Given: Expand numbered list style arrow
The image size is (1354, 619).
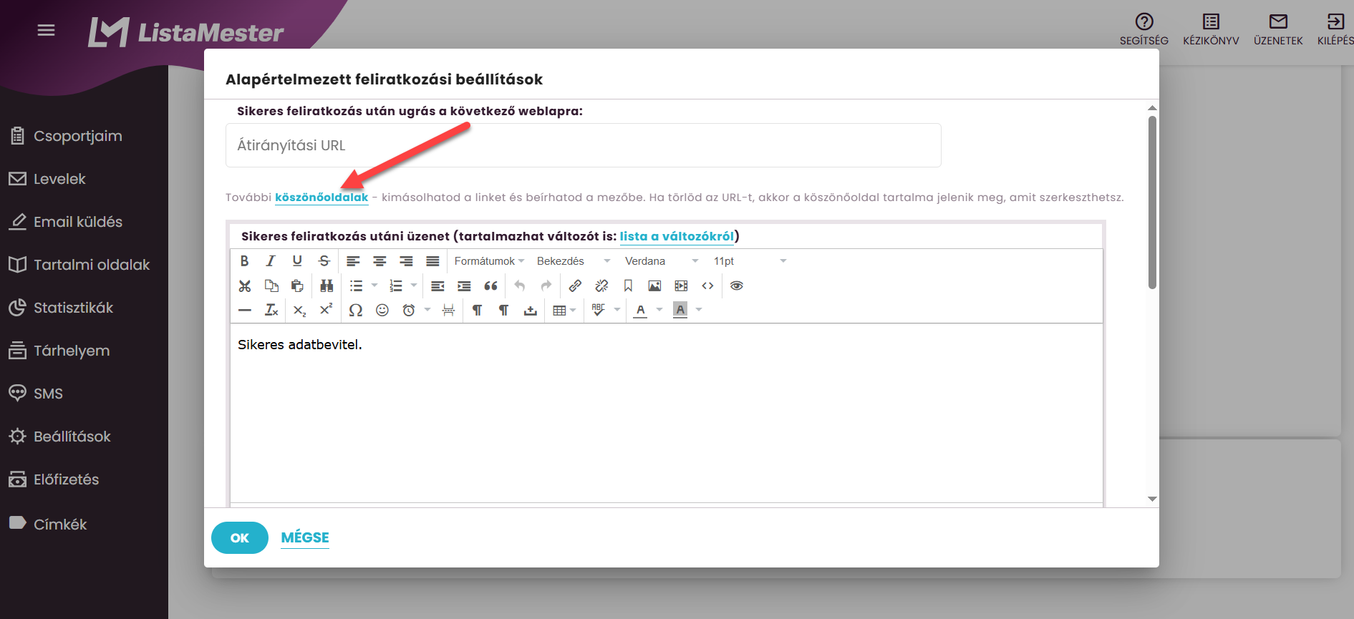Looking at the screenshot, I should 413,286.
